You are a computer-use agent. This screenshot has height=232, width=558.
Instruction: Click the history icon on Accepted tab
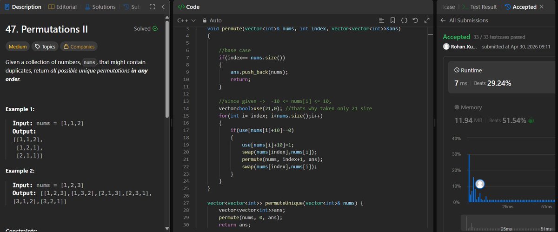tap(507, 7)
